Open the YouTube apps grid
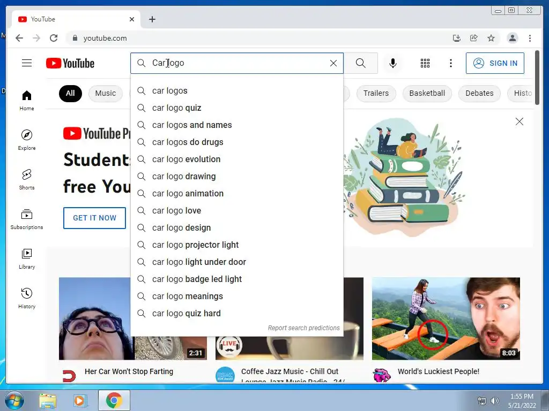This screenshot has width=549, height=411. (x=425, y=63)
